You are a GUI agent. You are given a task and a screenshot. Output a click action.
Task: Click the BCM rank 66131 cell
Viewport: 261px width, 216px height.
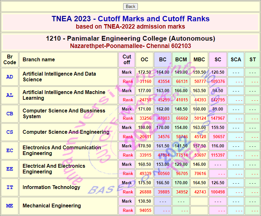(x=181, y=81)
